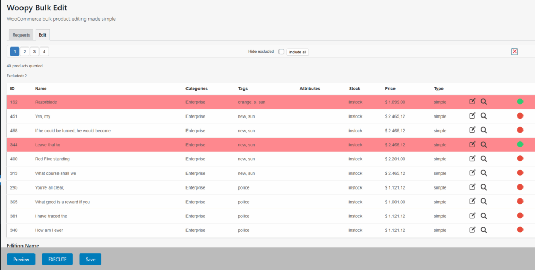Inspect product 365 with magnifier icon
Viewport: 535px width, 270px height.
(x=484, y=202)
